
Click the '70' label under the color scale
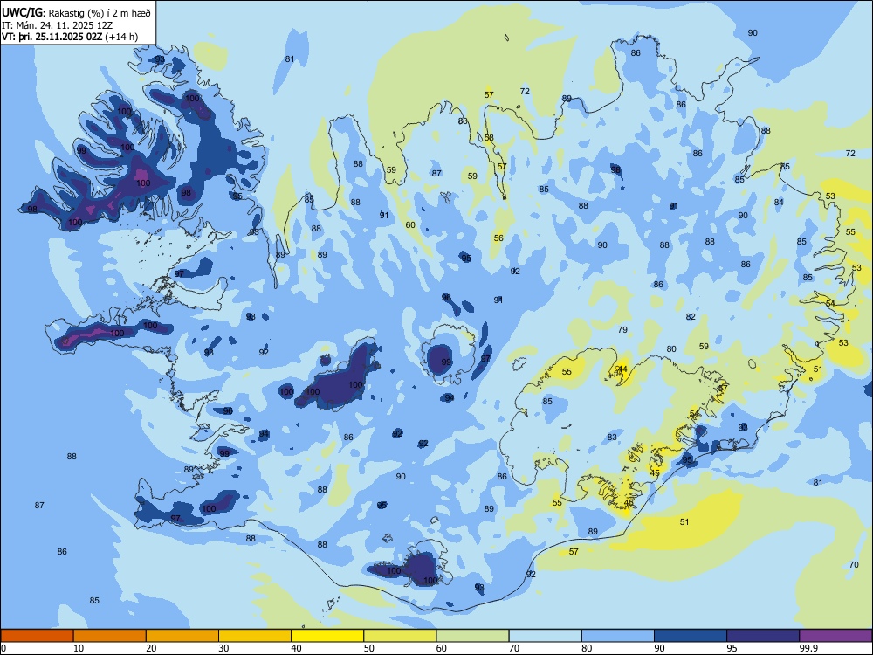(514, 648)
